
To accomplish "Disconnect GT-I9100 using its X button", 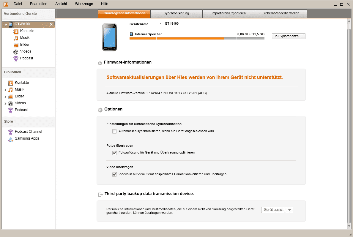I will (x=51, y=24).
